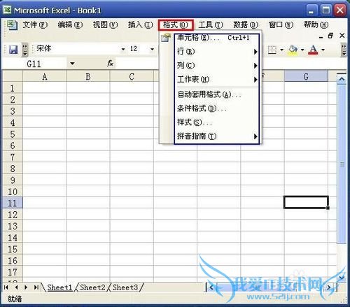
Task: Open the 窗口(W) menu
Action: 281,24
